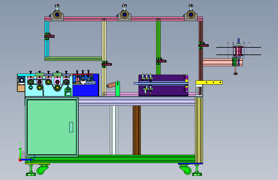This screenshot has width=278, height=180.
Task: Click the left leveling foot pad
Action: (x=31, y=174)
